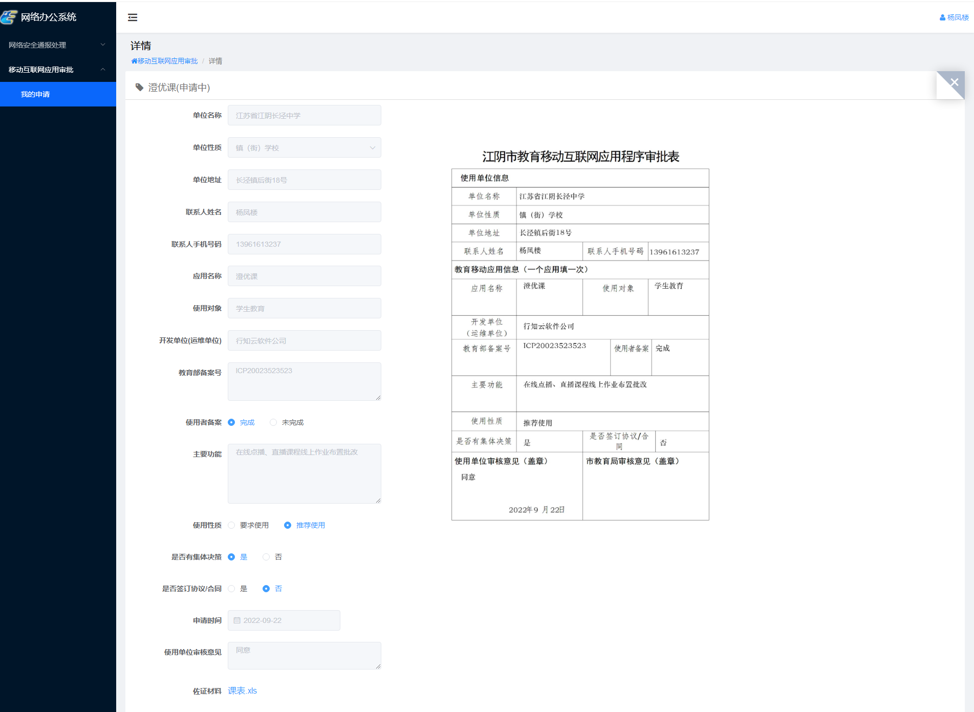
Task: Choose 是 for 是否签订协议/合同
Action: 232,589
